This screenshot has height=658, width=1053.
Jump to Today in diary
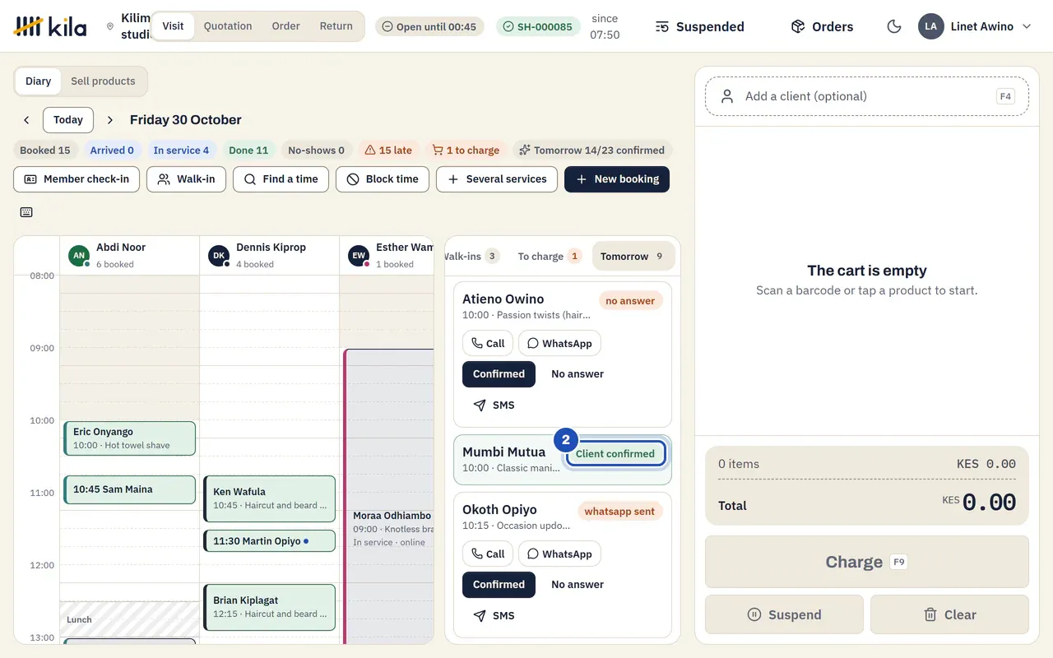pyautogui.click(x=68, y=120)
